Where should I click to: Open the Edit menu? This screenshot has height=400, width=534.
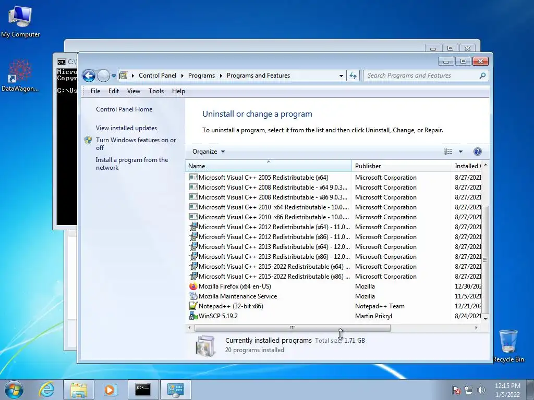(113, 91)
